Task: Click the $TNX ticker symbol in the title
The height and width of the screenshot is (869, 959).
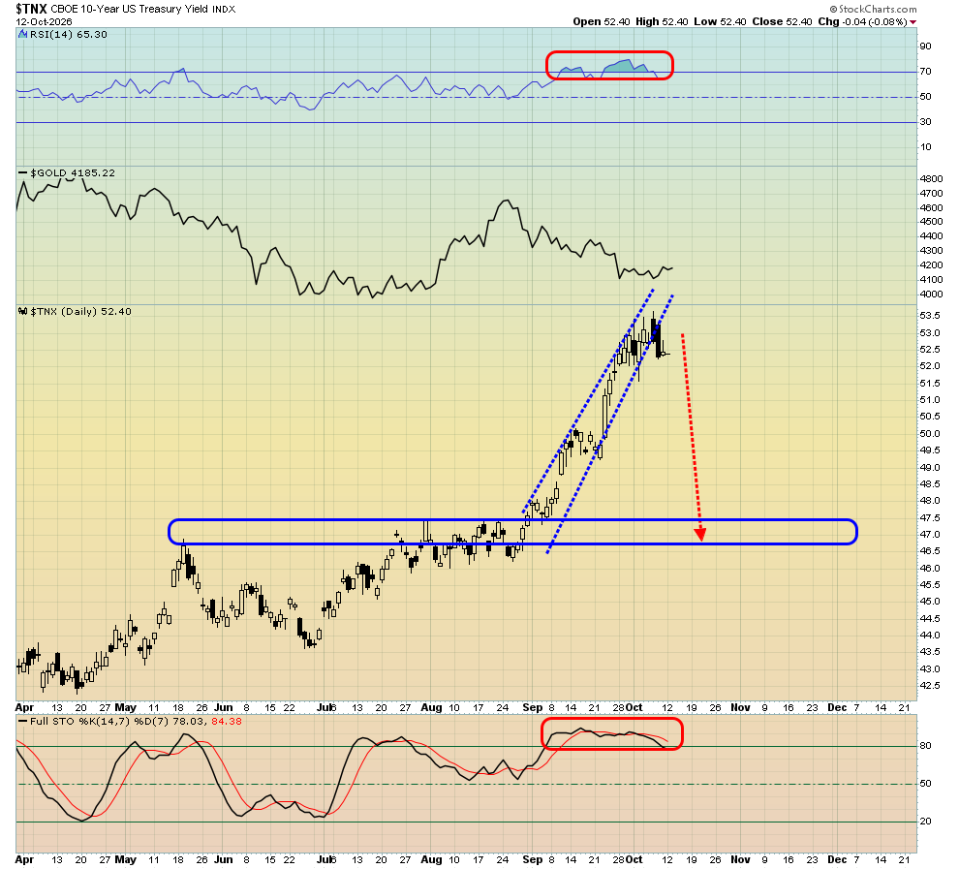Action: [x=31, y=9]
